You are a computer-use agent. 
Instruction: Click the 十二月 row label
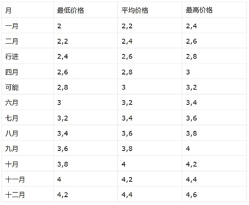pos(15,195)
